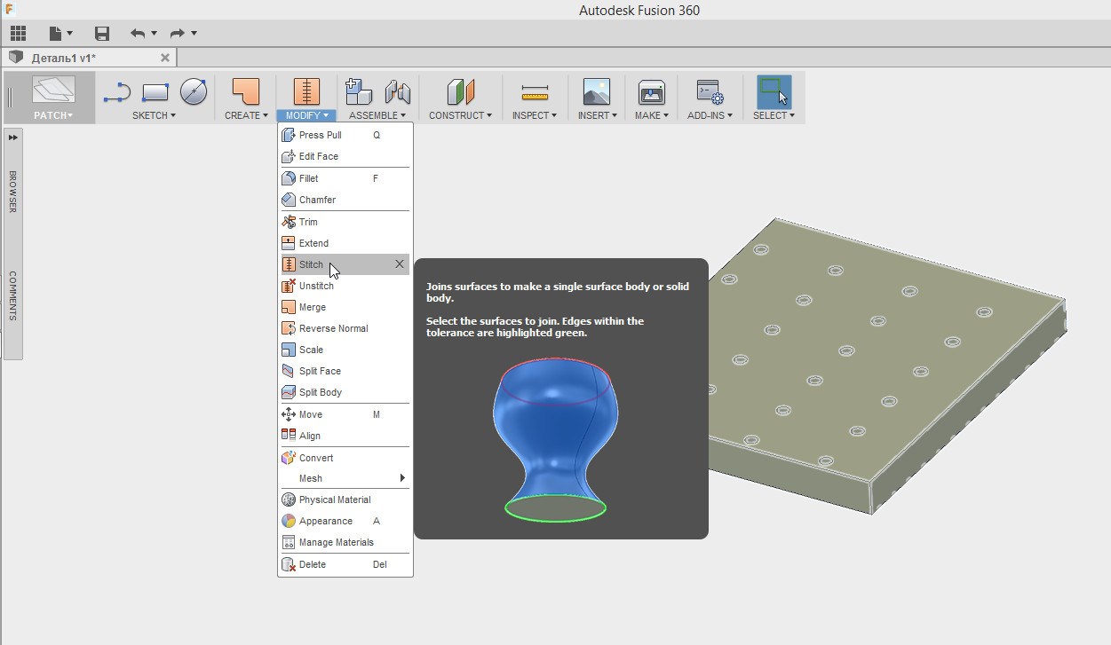Choose Appearance menu item
The height and width of the screenshot is (645, 1111).
(x=345, y=521)
